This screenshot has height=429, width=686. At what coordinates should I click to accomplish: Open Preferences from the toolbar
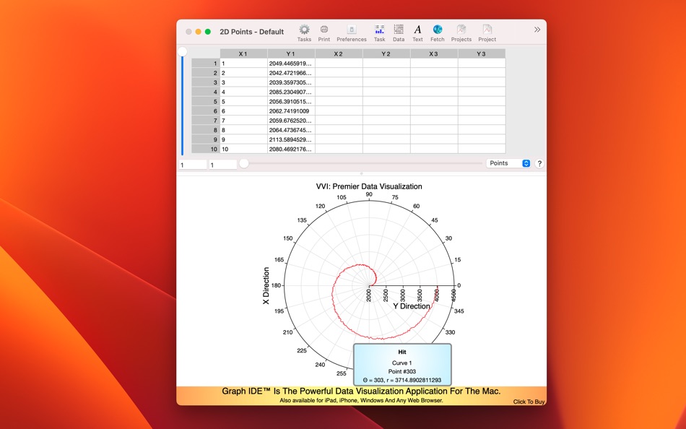point(352,30)
